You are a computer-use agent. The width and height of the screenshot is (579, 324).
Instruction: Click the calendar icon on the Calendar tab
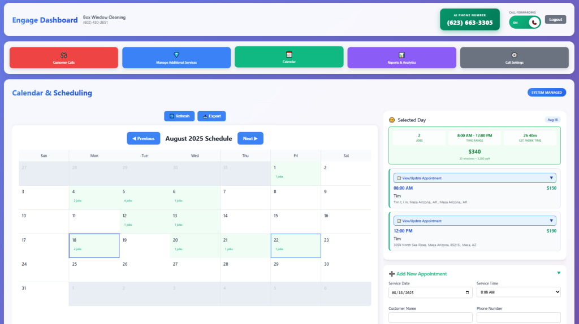289,54
